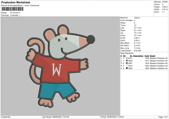The height and width of the screenshot is (119, 169).
Task: Click stitch count '6751' in stop sequence
Action: pyautogui.click(x=130, y=58)
